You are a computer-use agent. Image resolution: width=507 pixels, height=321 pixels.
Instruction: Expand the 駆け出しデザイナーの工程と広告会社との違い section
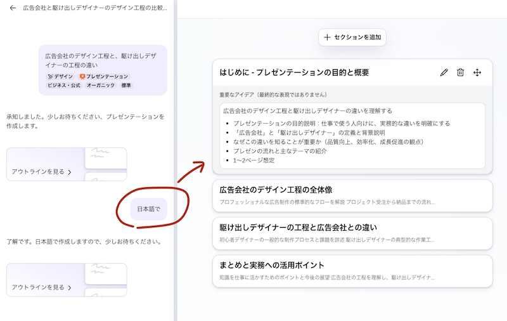point(352,233)
